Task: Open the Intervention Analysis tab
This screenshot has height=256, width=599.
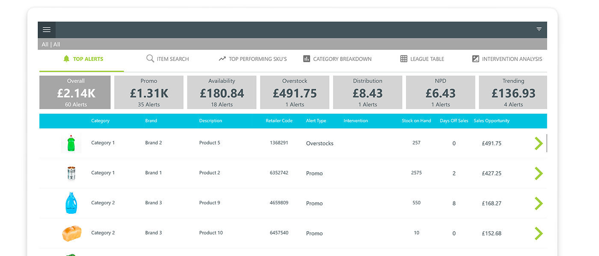Action: click(507, 59)
